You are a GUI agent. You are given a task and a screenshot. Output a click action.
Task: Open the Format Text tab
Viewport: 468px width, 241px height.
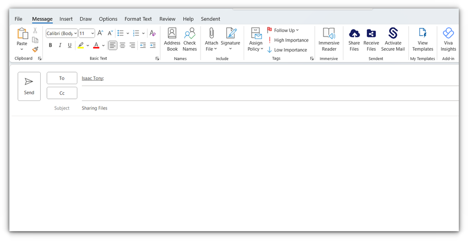[138, 19]
